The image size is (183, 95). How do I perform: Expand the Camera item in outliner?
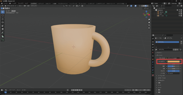pyautogui.click(x=156, y=12)
